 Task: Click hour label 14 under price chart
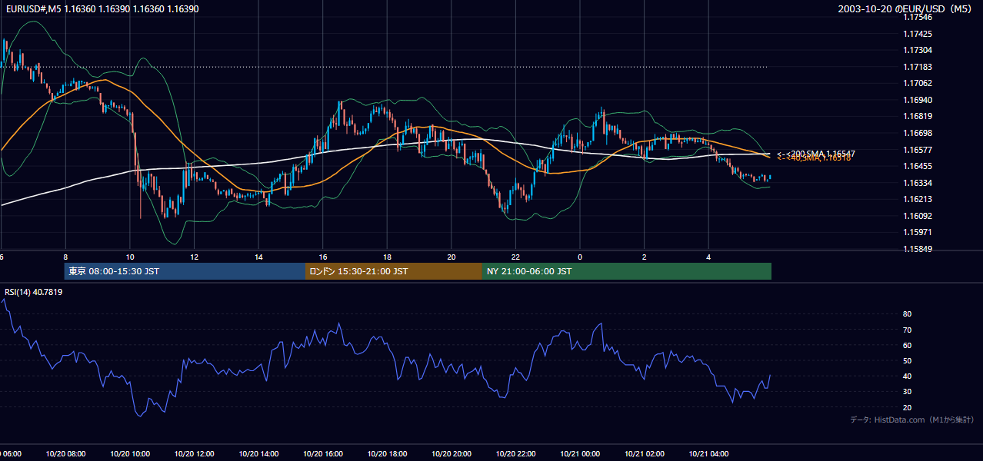tap(258, 257)
